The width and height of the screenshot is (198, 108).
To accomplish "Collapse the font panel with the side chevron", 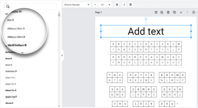I will pyautogui.click(x=62, y=55).
